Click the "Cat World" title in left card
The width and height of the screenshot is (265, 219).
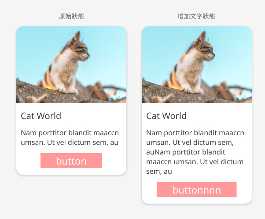(41, 116)
